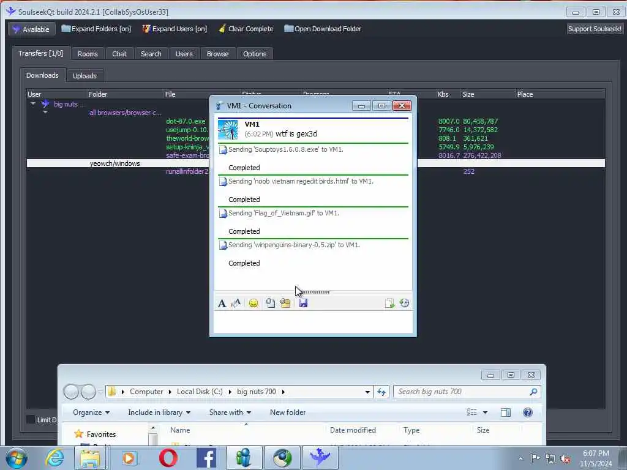Viewport: 627px width, 470px height.
Task: Open the 'Include in library' dropdown
Action: point(159,412)
